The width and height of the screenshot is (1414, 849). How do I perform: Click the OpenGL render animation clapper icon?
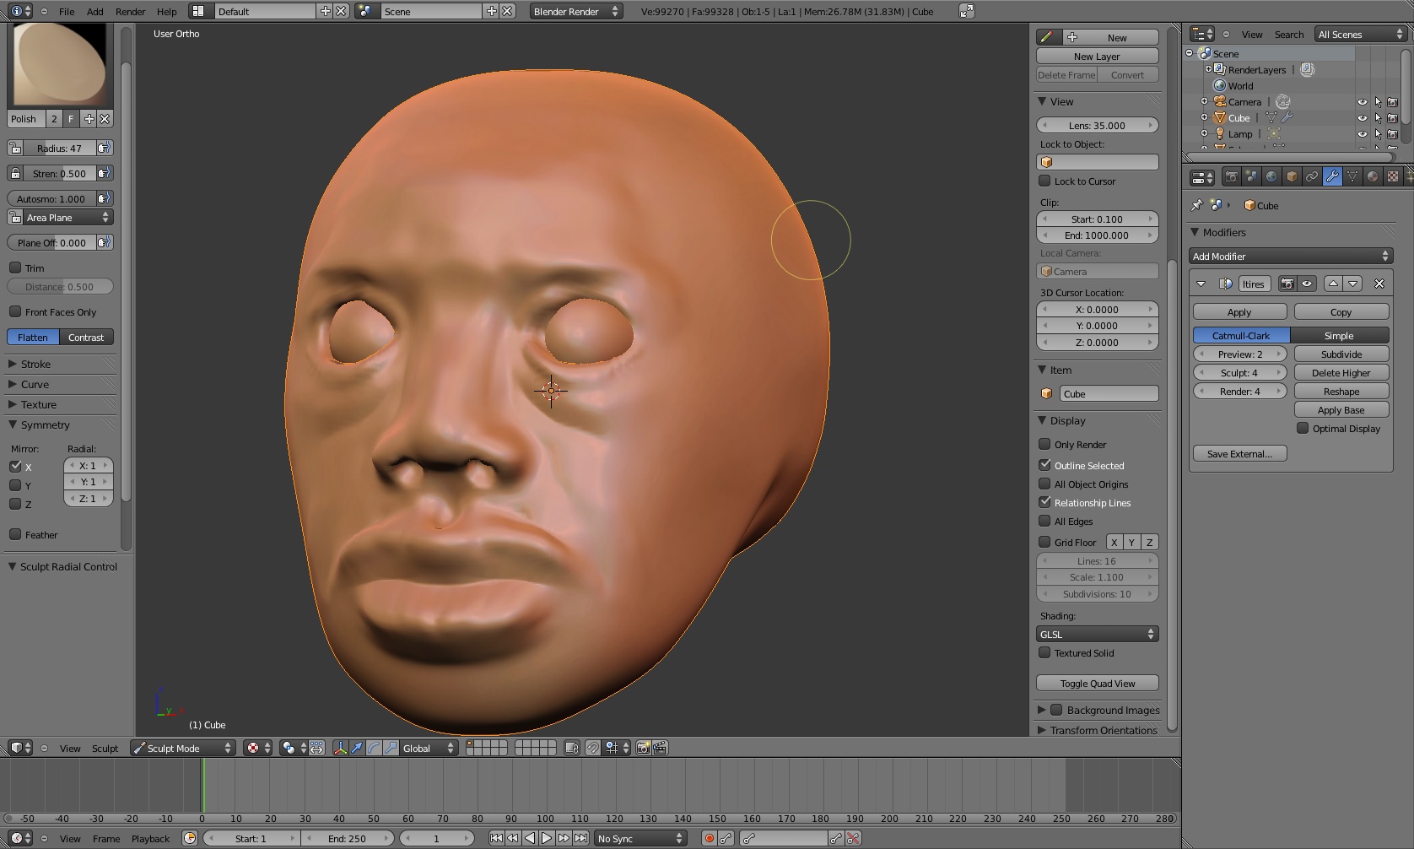click(660, 748)
